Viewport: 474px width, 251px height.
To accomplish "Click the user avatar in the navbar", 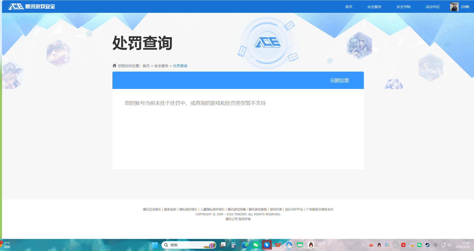I will [x=454, y=6].
